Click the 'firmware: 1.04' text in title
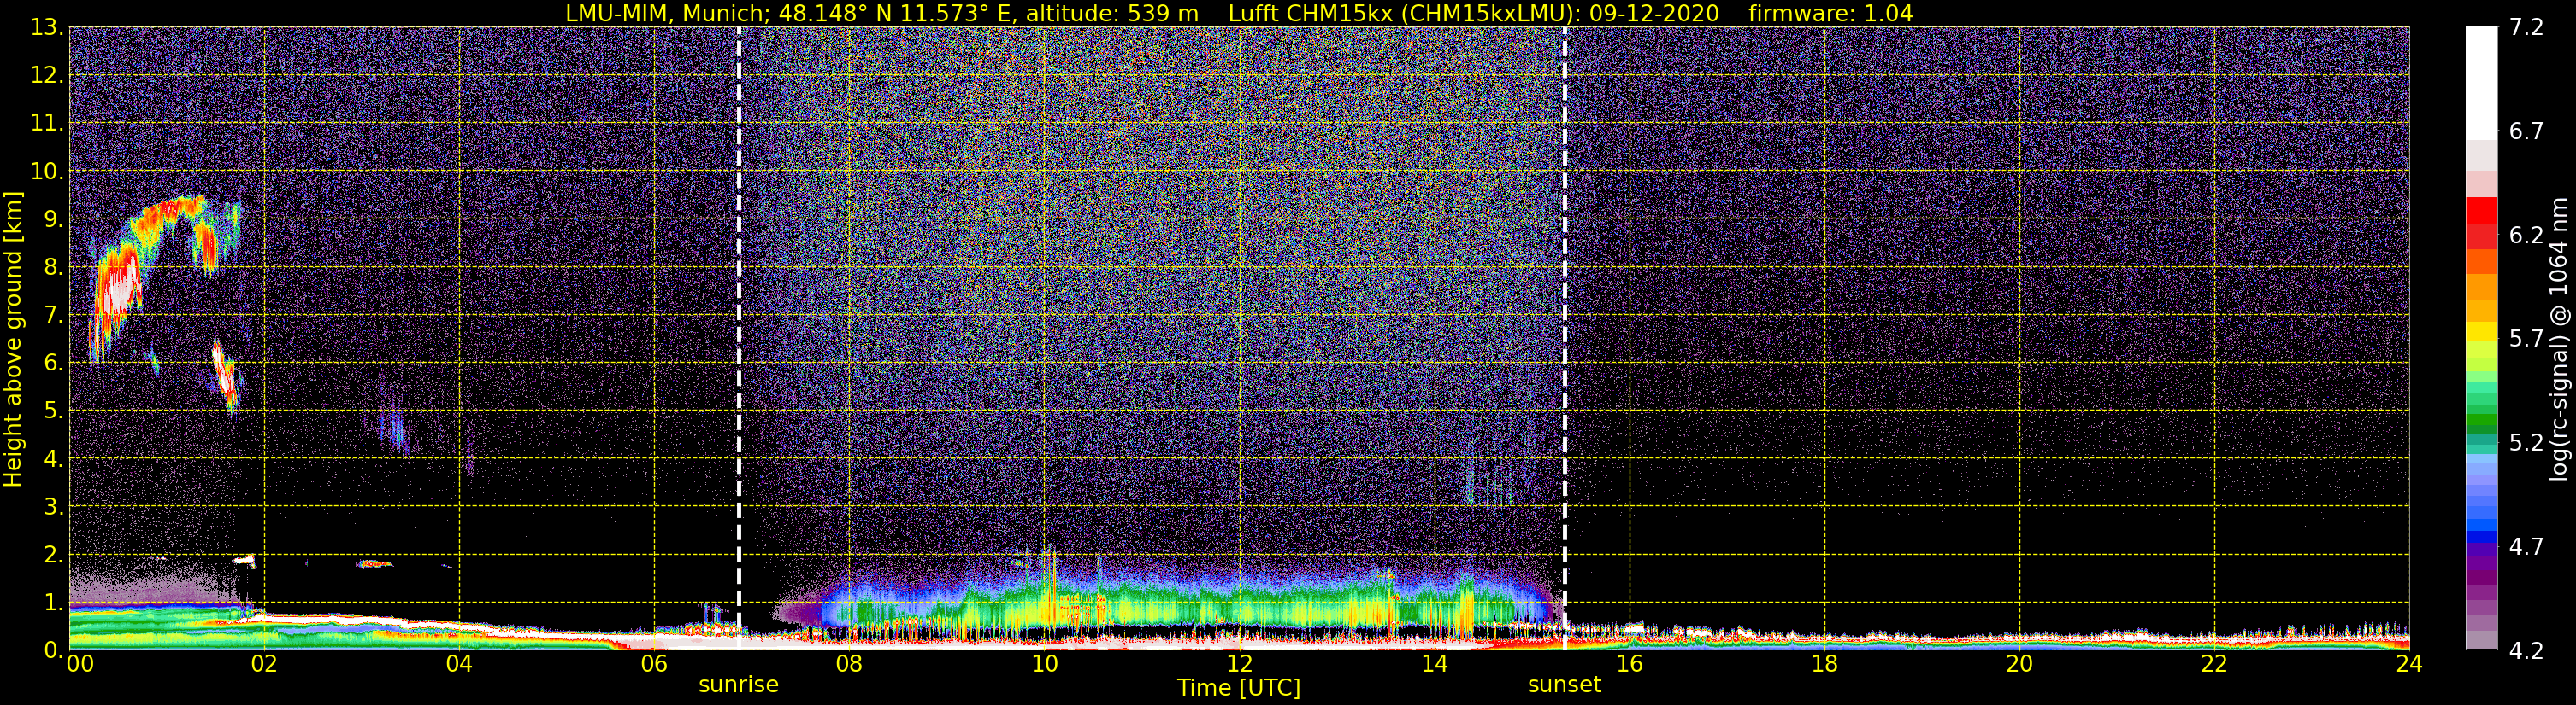The width and height of the screenshot is (2576, 705). (x=1830, y=14)
